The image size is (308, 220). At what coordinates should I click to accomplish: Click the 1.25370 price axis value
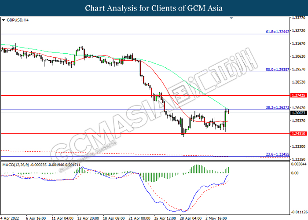[299, 121]
